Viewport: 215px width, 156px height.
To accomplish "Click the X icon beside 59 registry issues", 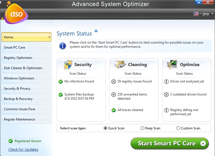I will coord(114,82).
